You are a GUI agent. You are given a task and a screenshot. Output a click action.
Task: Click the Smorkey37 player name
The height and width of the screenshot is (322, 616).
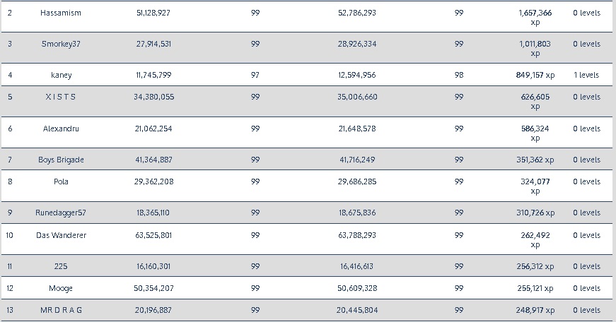point(61,44)
